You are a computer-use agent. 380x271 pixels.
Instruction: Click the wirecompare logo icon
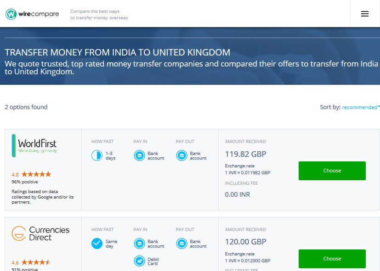coord(11,14)
